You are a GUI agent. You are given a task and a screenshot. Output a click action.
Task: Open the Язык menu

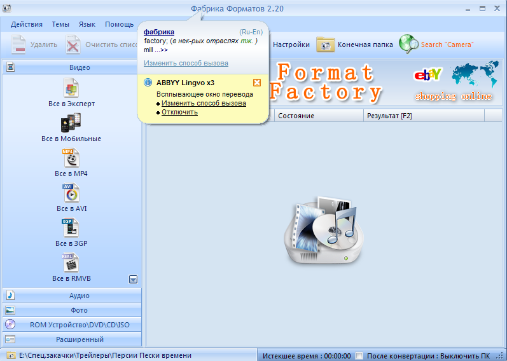(x=87, y=24)
